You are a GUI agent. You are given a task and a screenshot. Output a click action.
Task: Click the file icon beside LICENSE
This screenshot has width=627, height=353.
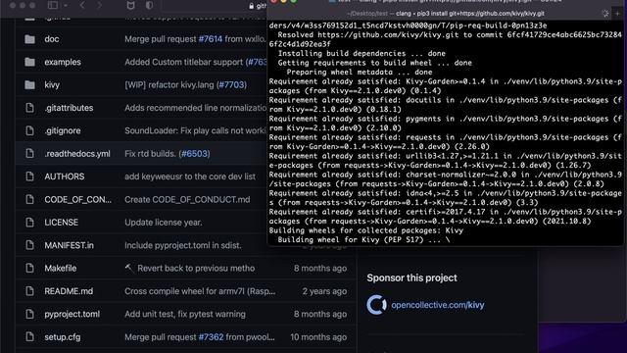[x=30, y=223]
